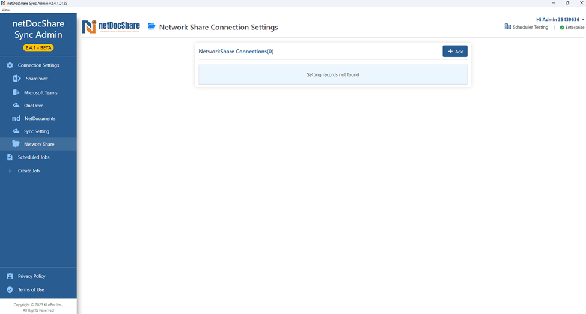Click the netDocShare Sync Admin sidebar title

tap(38, 29)
